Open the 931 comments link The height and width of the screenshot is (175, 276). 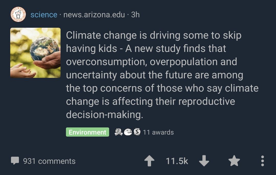(49, 161)
